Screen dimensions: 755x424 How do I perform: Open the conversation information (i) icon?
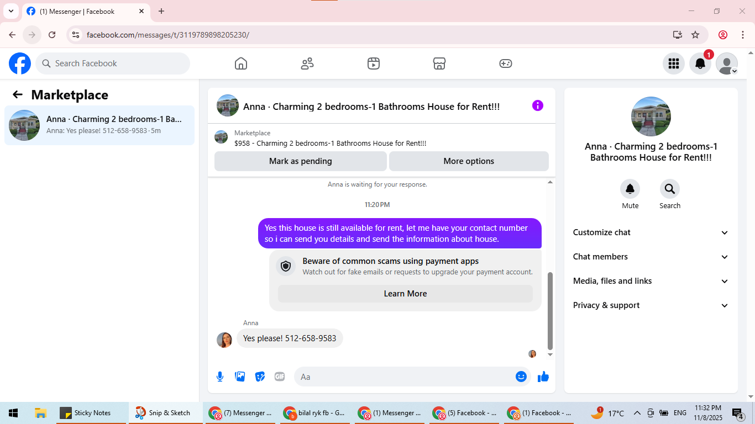pyautogui.click(x=538, y=105)
